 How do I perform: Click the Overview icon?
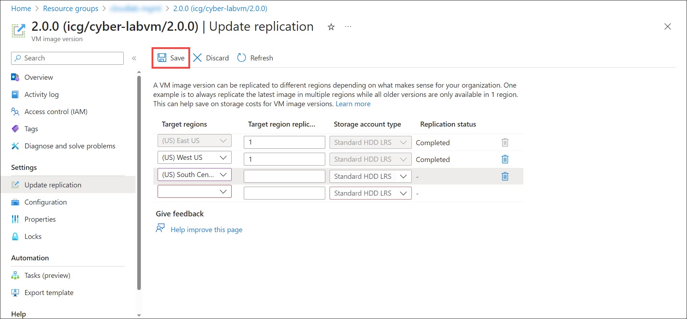(15, 77)
